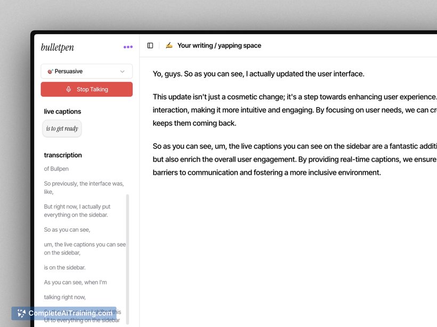The image size is (437, 327).
Task: Click the Stop Talking button
Action: click(87, 89)
